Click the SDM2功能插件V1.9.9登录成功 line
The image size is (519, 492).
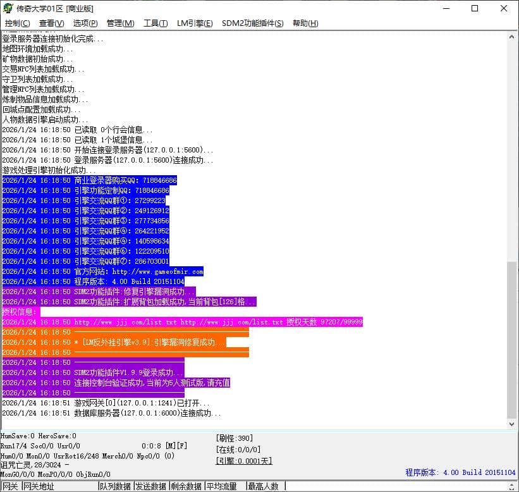[x=94, y=373]
